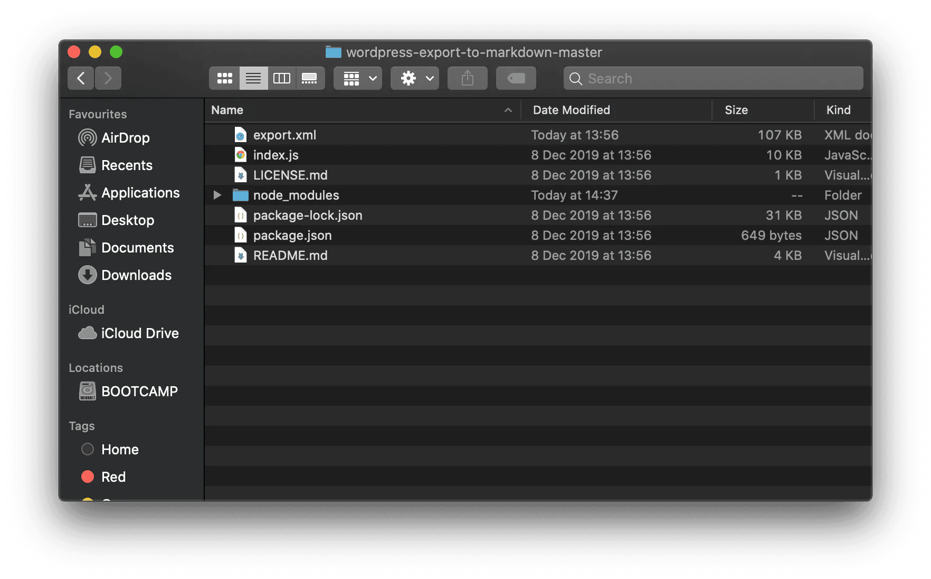Expand the node_modules folder
931x579 pixels.
(x=217, y=195)
